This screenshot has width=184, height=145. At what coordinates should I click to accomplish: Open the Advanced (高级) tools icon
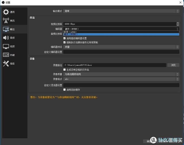tap(6, 64)
